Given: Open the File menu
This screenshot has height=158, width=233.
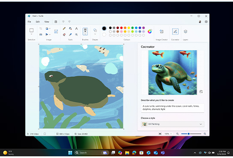Looking at the screenshot, I should point(29,22).
